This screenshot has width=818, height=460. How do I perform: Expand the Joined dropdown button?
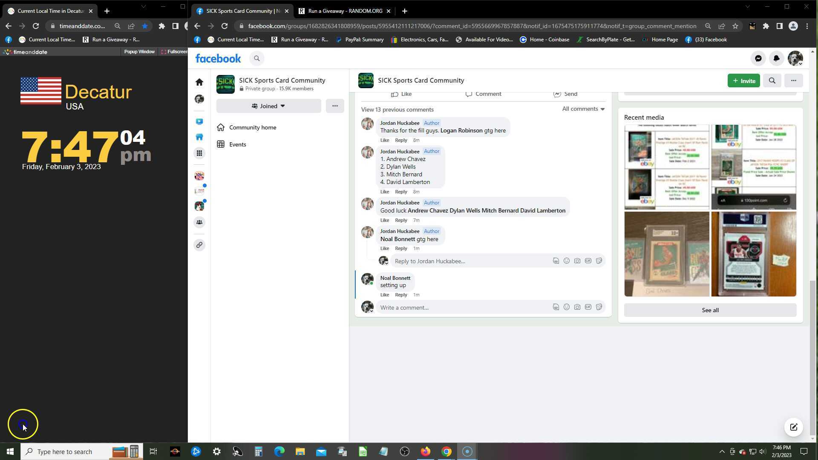pyautogui.click(x=268, y=106)
